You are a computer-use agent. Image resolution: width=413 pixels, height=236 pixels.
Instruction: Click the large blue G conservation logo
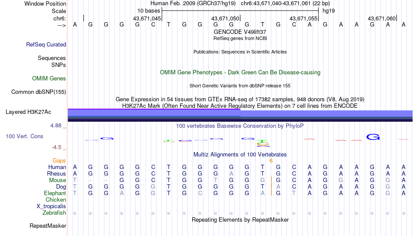[373, 137]
